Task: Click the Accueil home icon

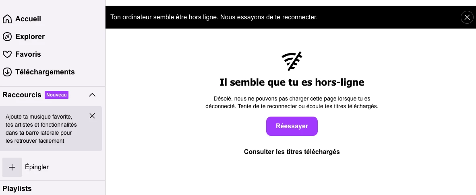Action: pyautogui.click(x=7, y=19)
